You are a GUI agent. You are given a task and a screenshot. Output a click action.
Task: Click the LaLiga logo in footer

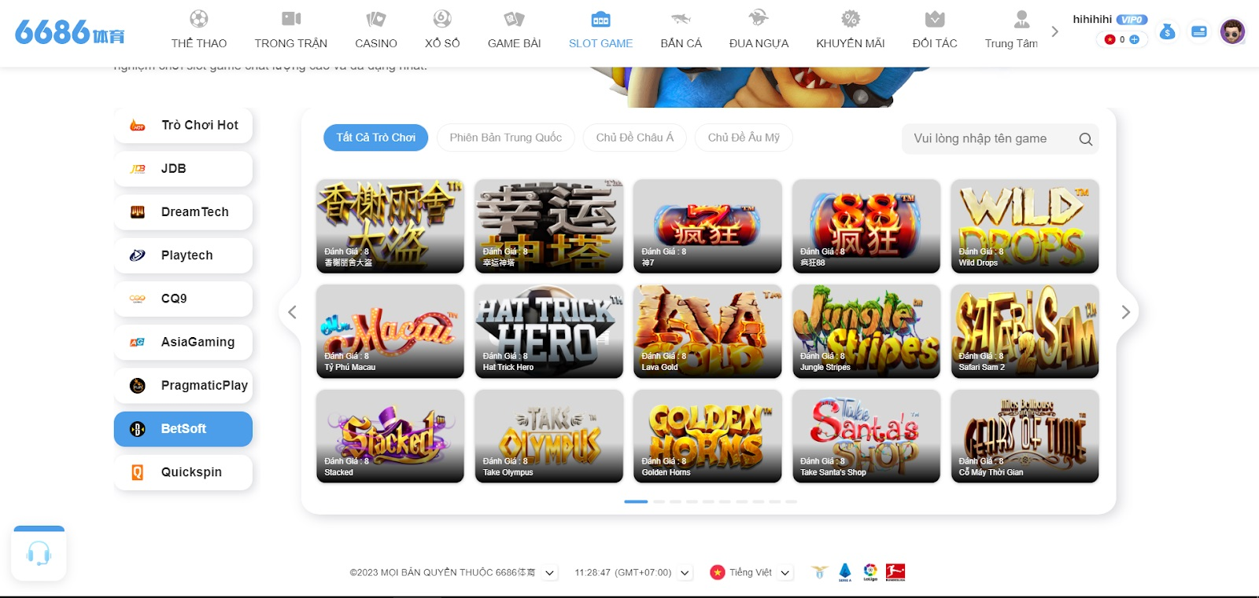point(870,572)
